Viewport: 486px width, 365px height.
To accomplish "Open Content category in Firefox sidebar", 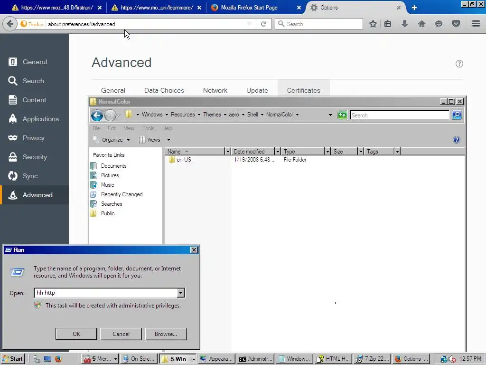I will pyautogui.click(x=34, y=100).
